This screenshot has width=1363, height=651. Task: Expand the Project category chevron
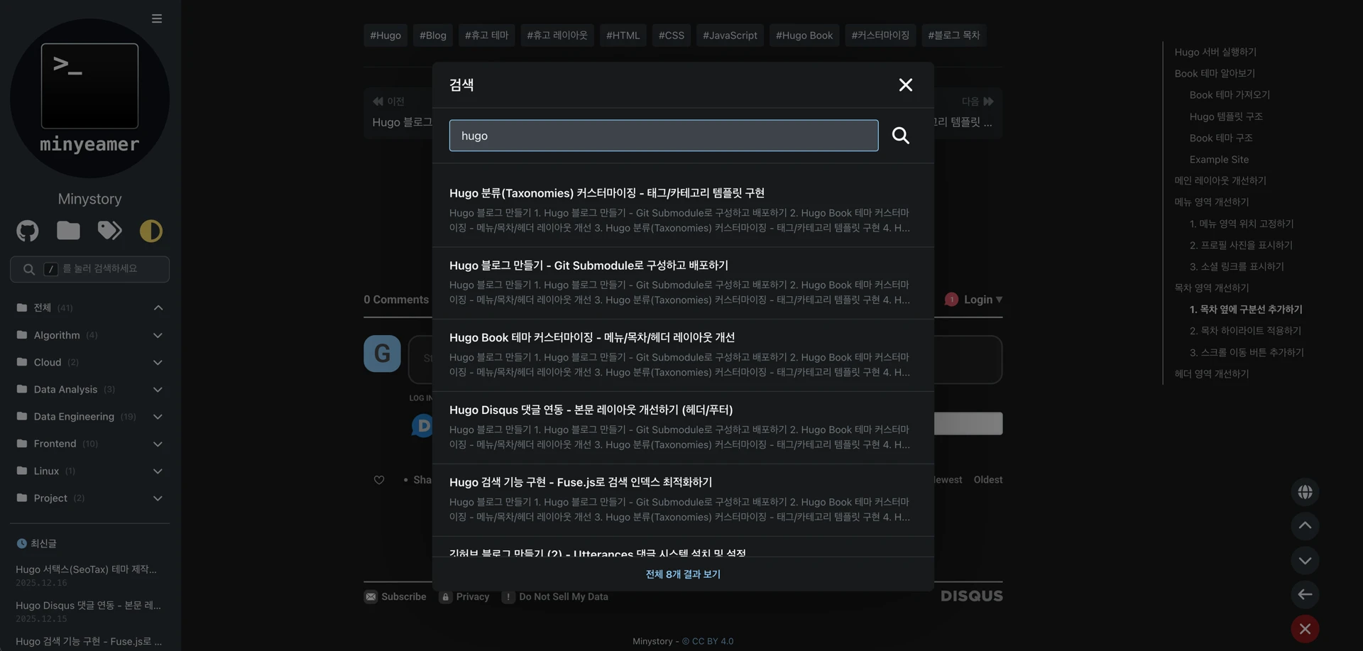tap(158, 498)
